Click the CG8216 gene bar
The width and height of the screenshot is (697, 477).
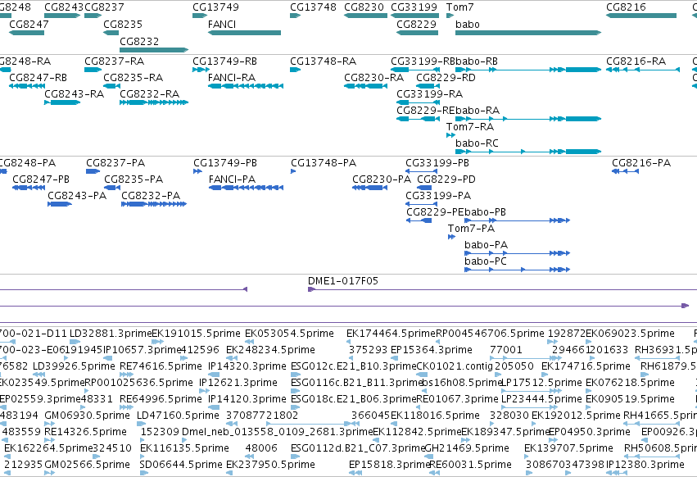[x=641, y=16]
